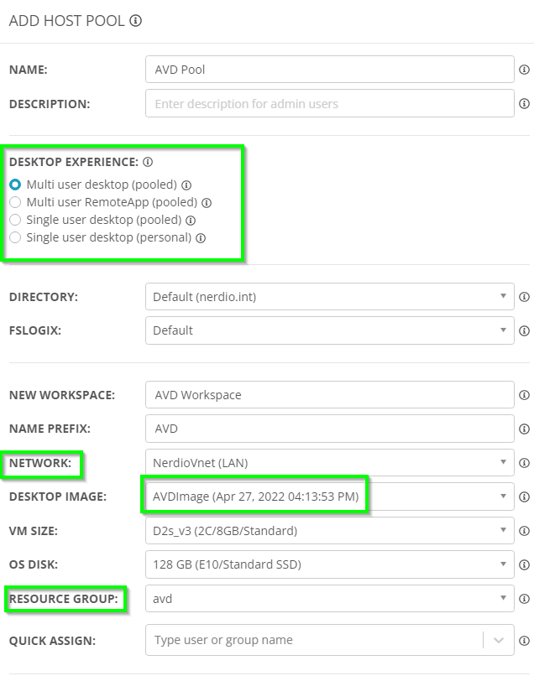Select Single user desktop (pooled) option
The image size is (534, 676).
(x=15, y=220)
